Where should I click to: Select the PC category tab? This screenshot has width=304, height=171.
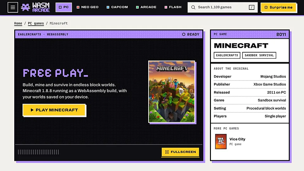click(x=64, y=7)
